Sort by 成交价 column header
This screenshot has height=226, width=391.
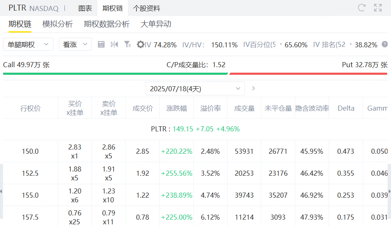(143, 108)
